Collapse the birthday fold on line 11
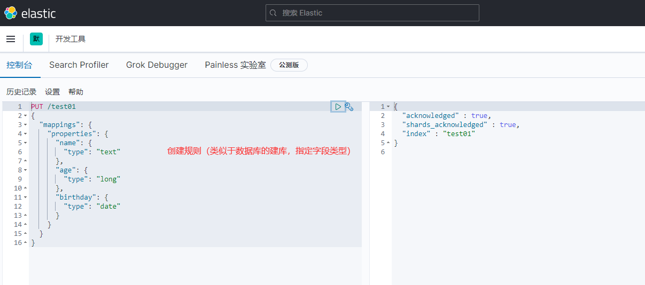Viewport: 645px width, 285px height. point(25,197)
